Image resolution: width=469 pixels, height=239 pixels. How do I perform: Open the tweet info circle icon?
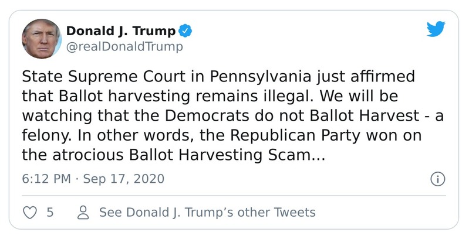[x=437, y=179]
